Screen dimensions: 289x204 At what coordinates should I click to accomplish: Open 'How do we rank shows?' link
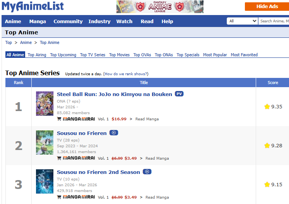126,74
